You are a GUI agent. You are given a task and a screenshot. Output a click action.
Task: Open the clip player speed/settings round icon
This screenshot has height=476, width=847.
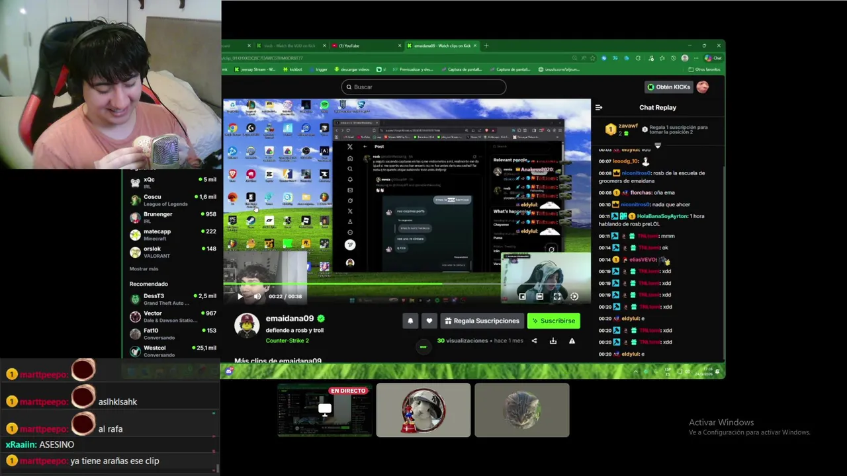[x=574, y=297]
